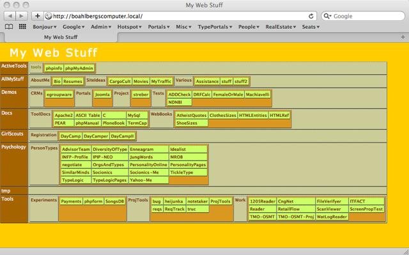The width and height of the screenshot is (409, 255).
Task: Open the JungWords link
Action: pos(149,157)
